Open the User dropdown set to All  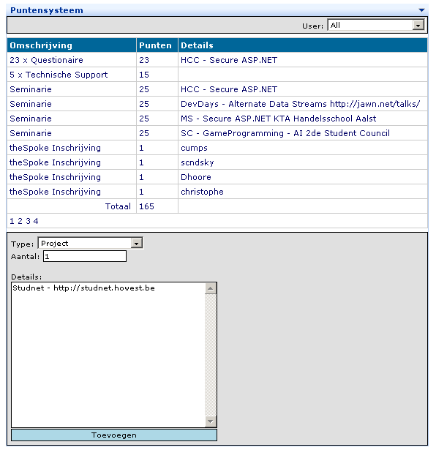click(376, 26)
